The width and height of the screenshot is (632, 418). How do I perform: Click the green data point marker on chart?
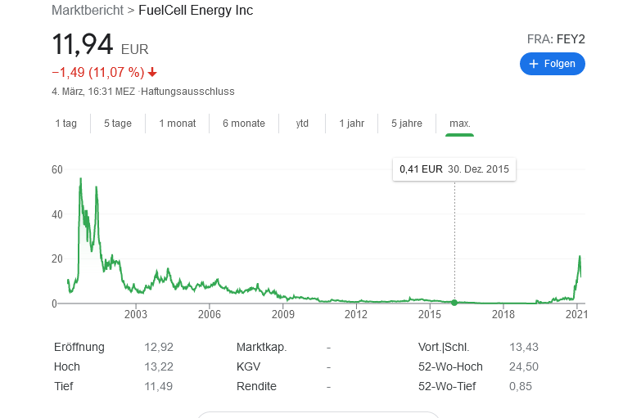coord(454,303)
